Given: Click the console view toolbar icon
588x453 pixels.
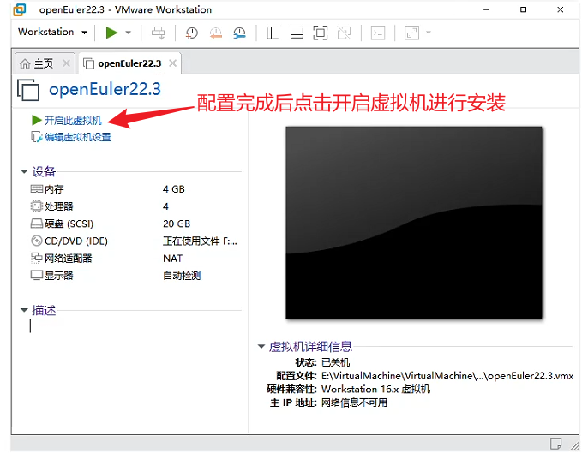Looking at the screenshot, I should coord(378,33).
